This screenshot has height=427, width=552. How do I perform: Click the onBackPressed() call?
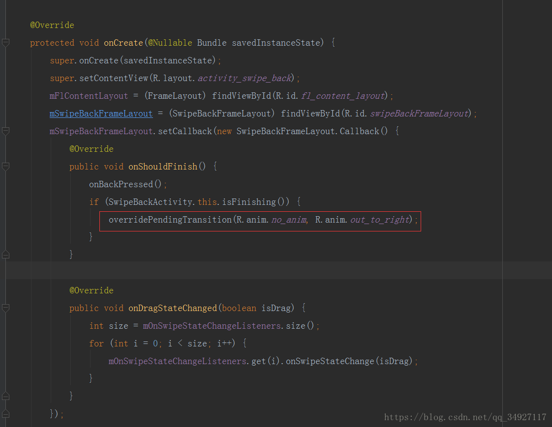[x=125, y=184]
